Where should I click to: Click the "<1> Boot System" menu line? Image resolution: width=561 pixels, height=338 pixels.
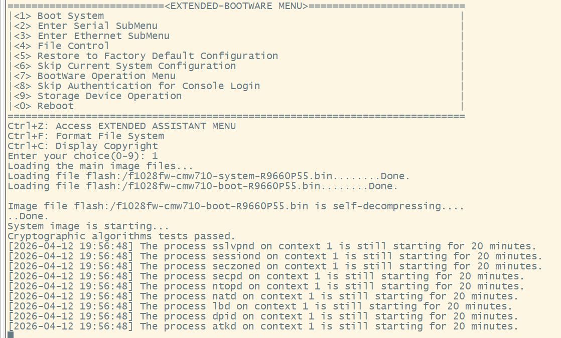59,16
